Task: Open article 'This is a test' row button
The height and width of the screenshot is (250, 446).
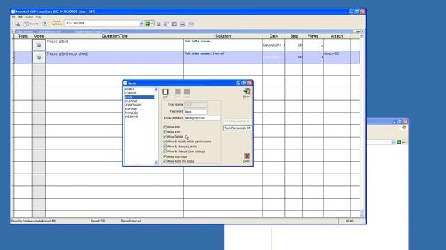Action: click(39, 45)
